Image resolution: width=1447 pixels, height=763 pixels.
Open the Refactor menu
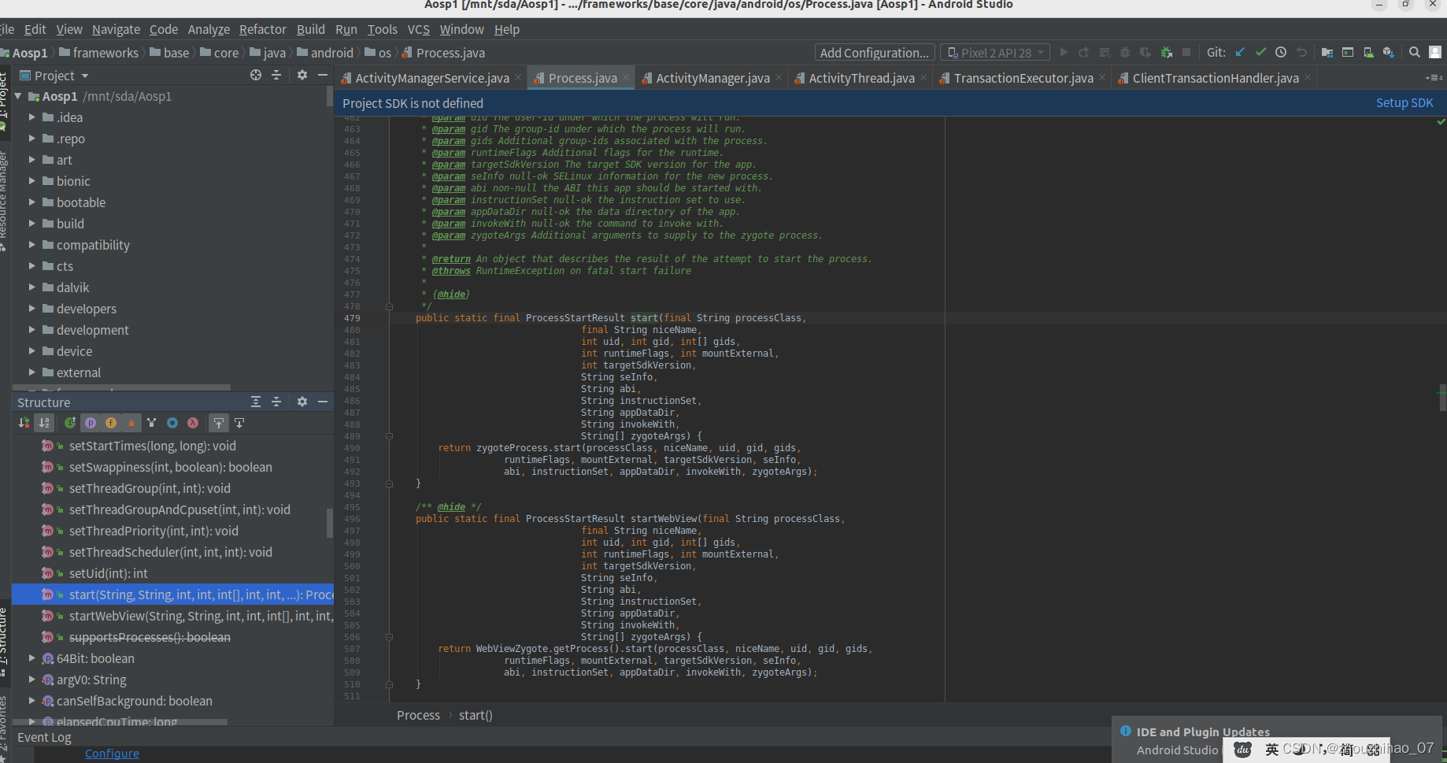[x=262, y=29]
